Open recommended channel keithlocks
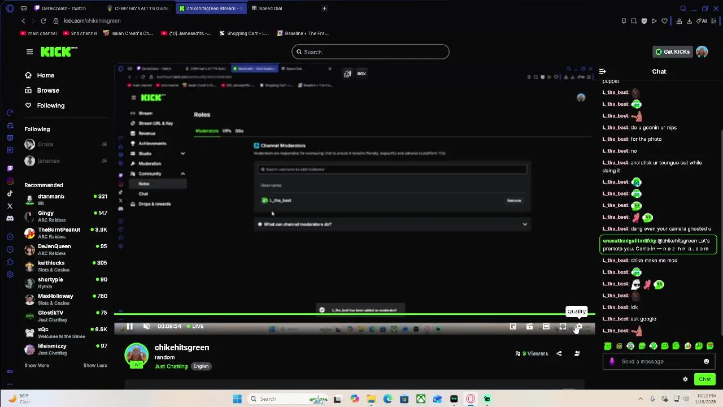 pos(66,266)
